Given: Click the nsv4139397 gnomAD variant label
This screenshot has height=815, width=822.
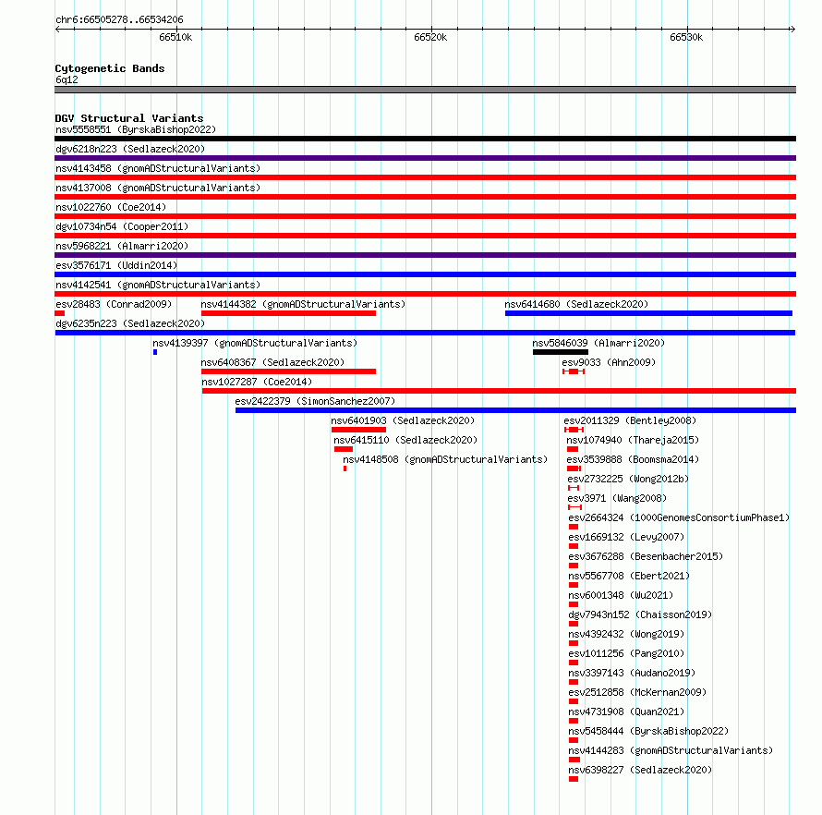Looking at the screenshot, I should (x=255, y=343).
